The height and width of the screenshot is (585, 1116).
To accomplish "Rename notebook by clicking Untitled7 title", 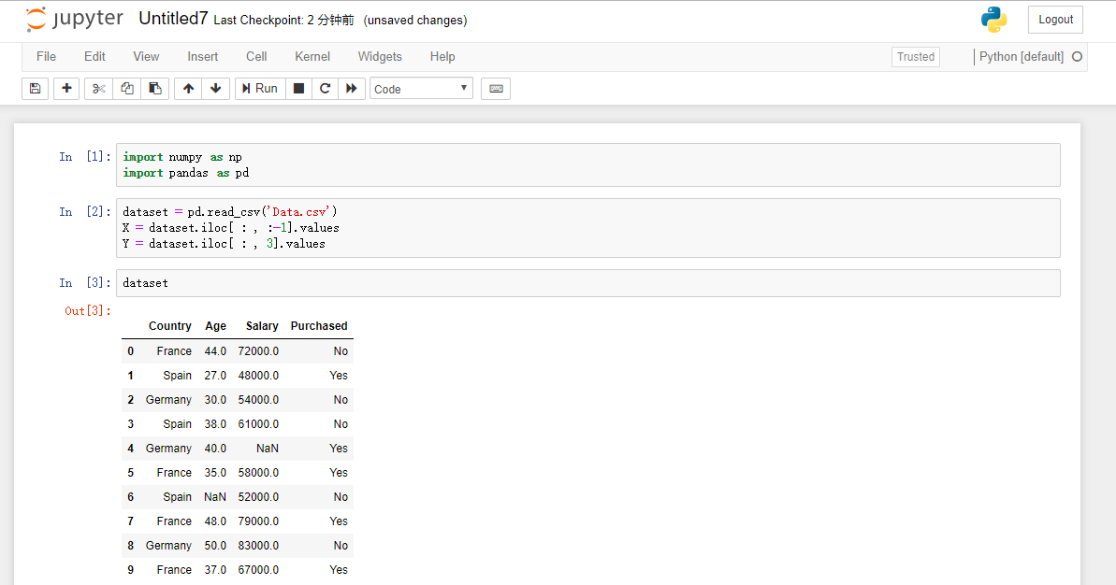I will click(173, 20).
